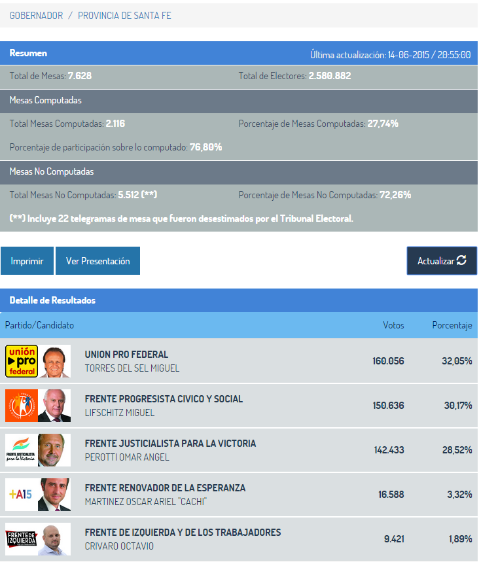Click Total de Electores value 2.580.882
479x562 pixels.
pos(330,76)
